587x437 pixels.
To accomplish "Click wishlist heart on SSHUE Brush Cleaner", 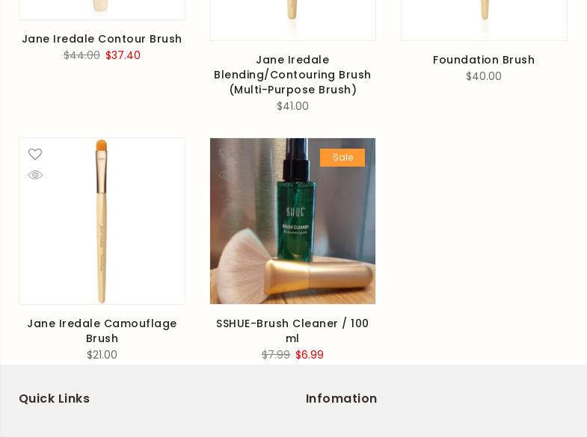I will pyautogui.click(x=225, y=154).
